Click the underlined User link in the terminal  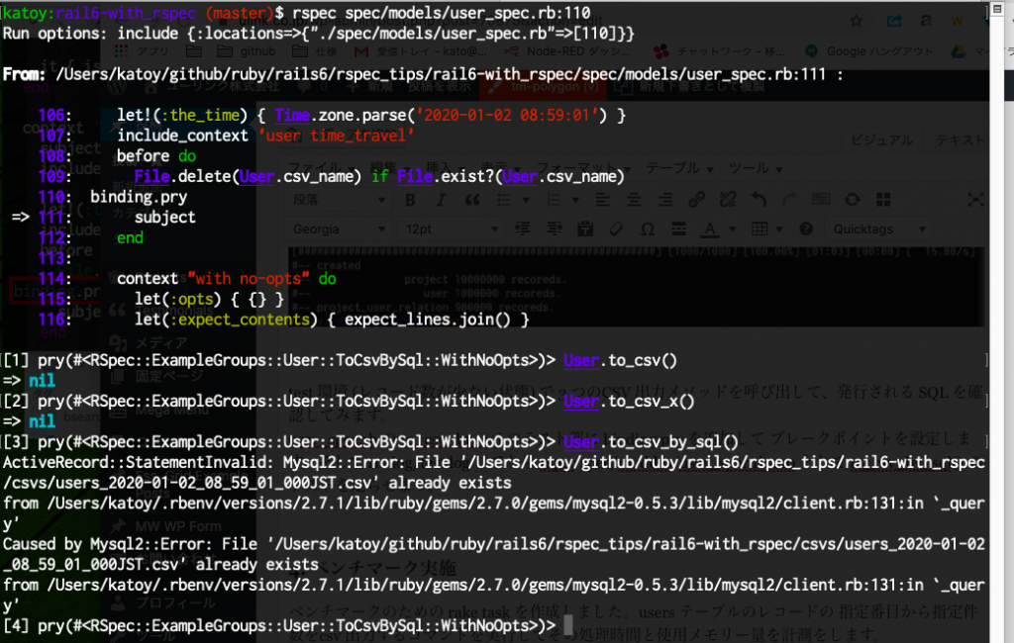[x=582, y=360]
